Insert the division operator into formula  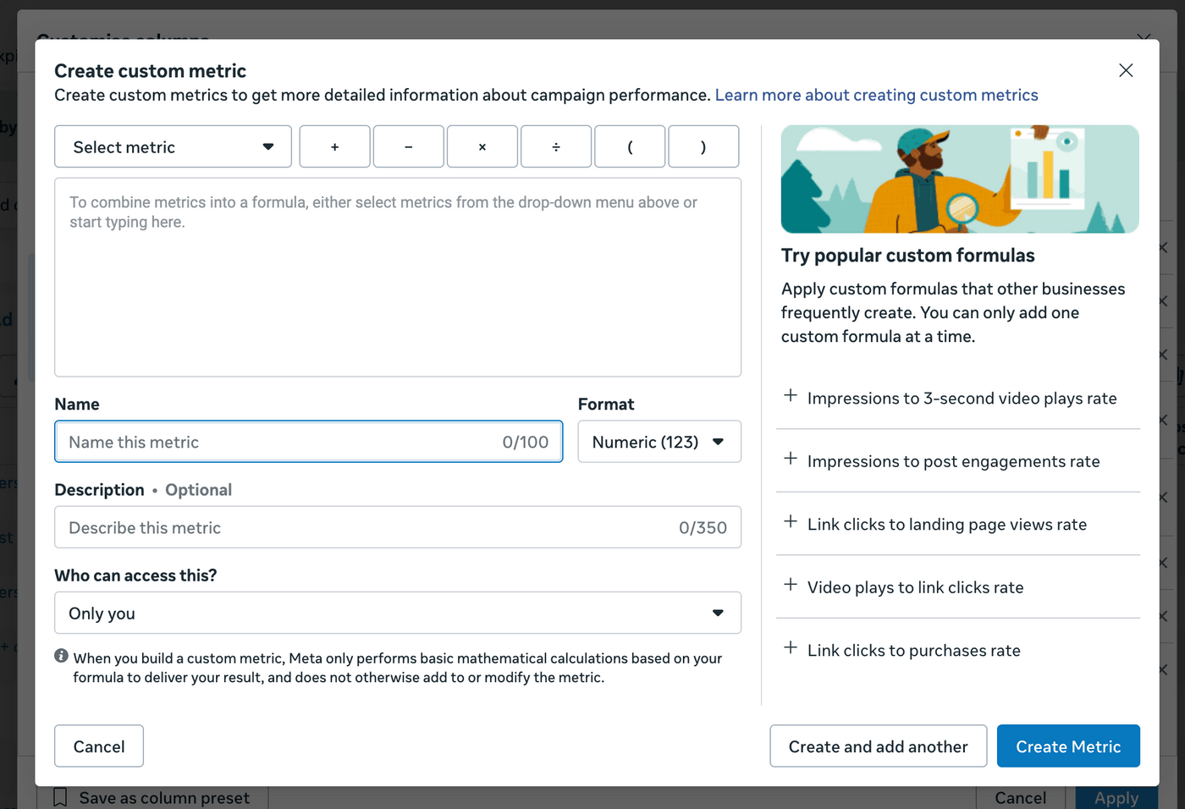click(555, 147)
